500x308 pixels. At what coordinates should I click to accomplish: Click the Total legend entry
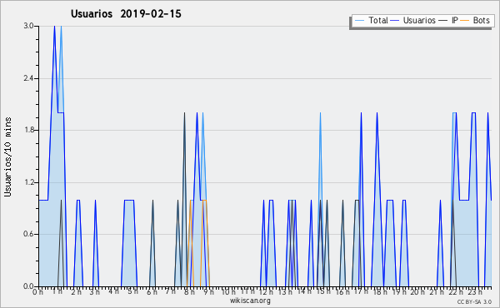(371, 20)
